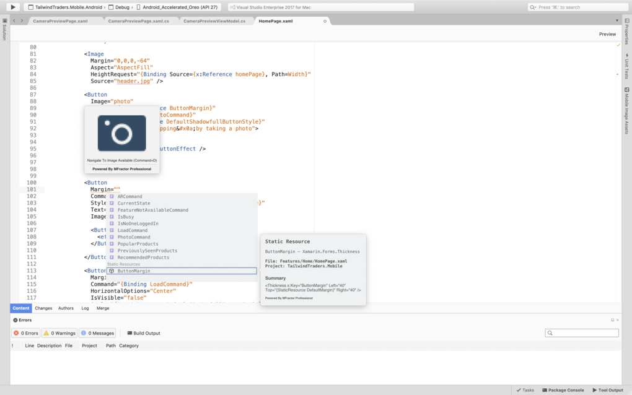Open the Preview pane button
This screenshot has height=395, width=632.
[607, 34]
